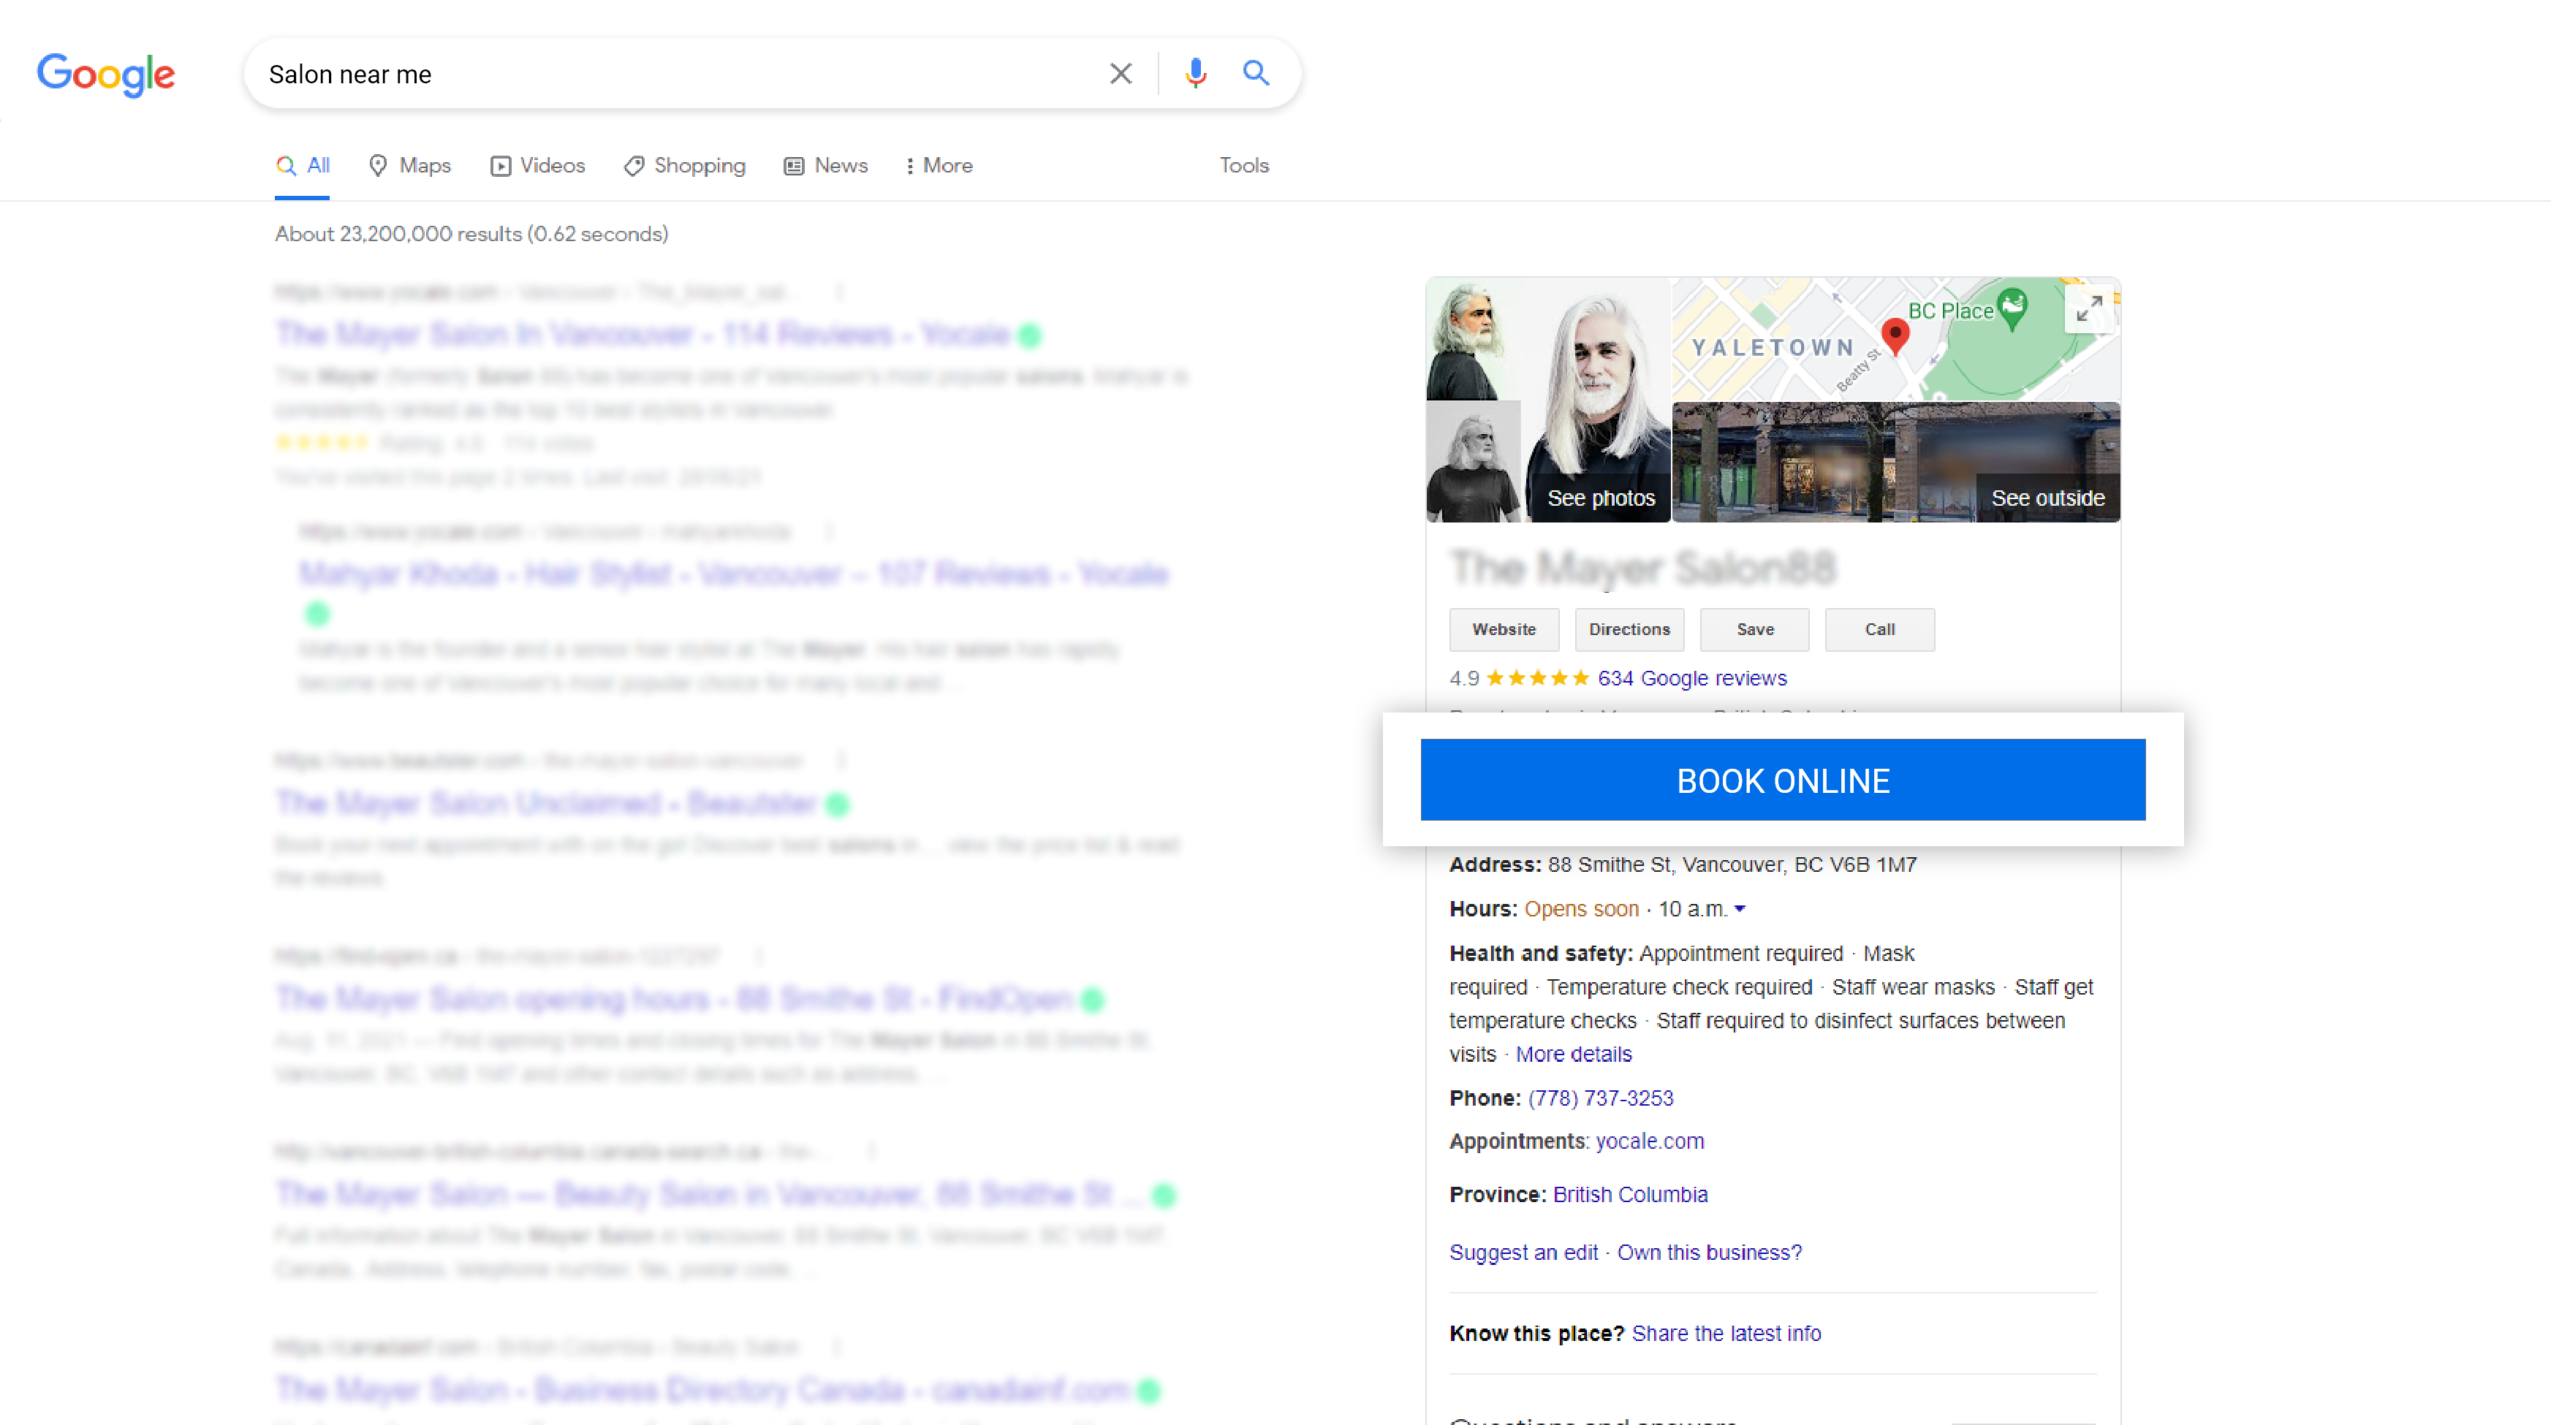Select the All tab

(303, 165)
